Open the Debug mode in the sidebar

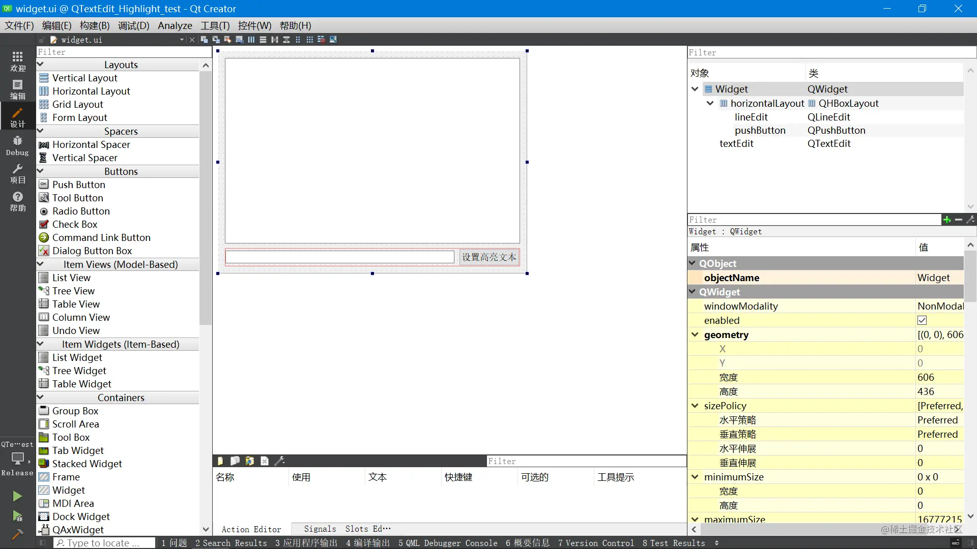[17, 145]
